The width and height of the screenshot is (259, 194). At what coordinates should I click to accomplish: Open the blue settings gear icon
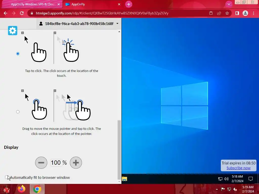[x=13, y=31]
